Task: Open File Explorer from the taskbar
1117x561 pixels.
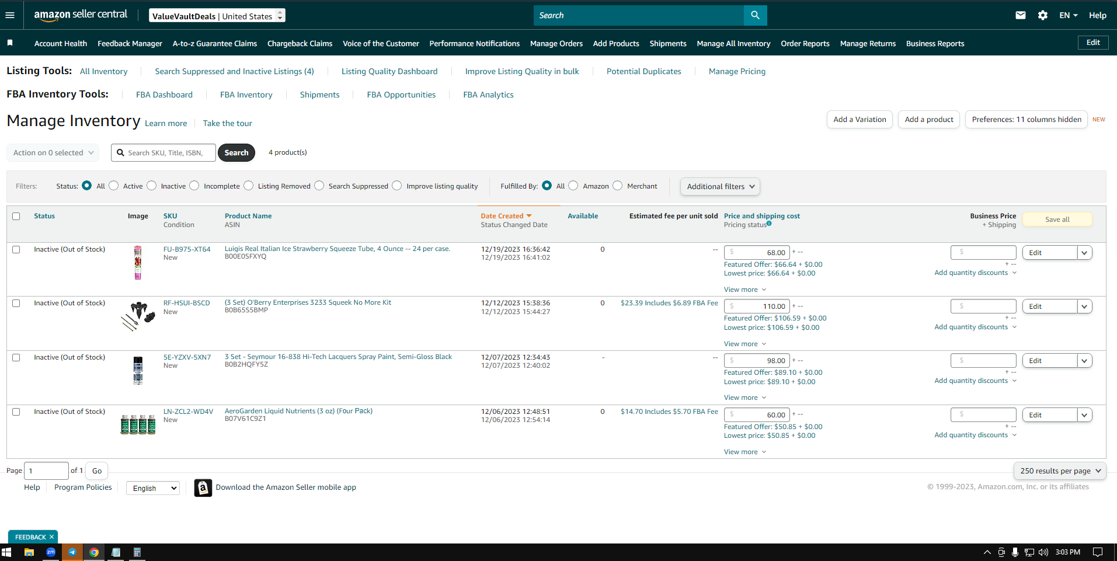Action: 29,552
